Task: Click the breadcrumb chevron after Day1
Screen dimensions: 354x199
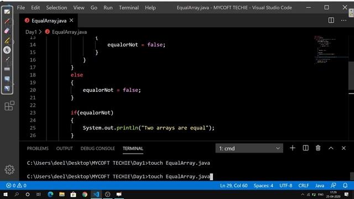Action: tap(40, 32)
